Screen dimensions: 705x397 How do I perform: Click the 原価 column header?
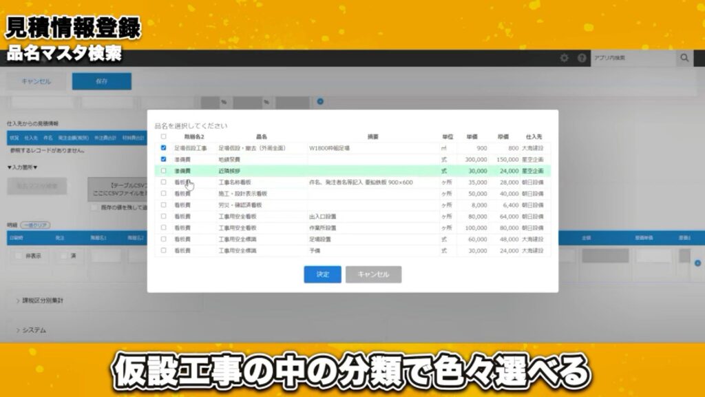(x=503, y=137)
